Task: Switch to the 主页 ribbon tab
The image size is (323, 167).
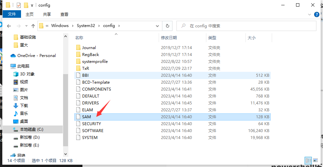Action: click(x=30, y=14)
